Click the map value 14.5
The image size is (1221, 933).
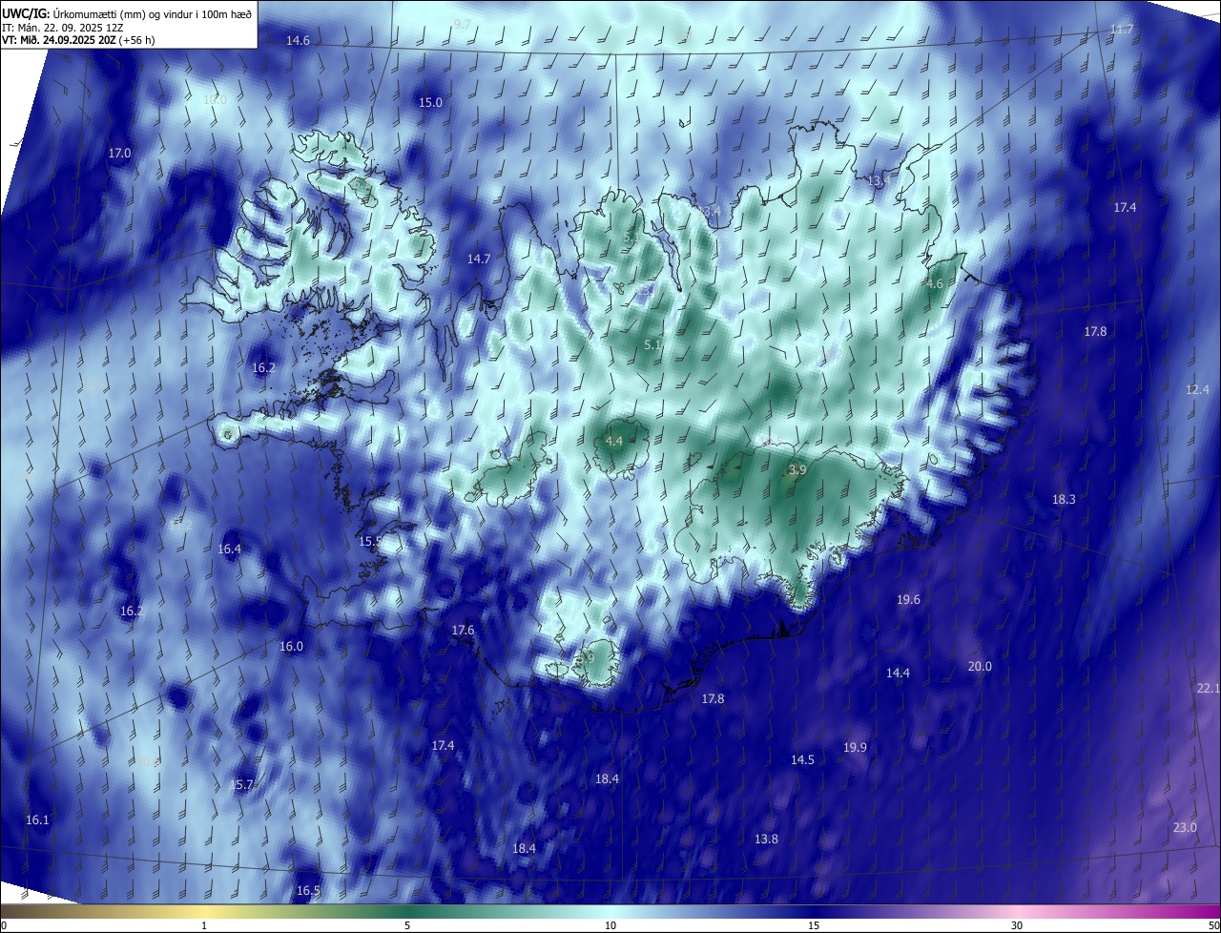coord(802,760)
